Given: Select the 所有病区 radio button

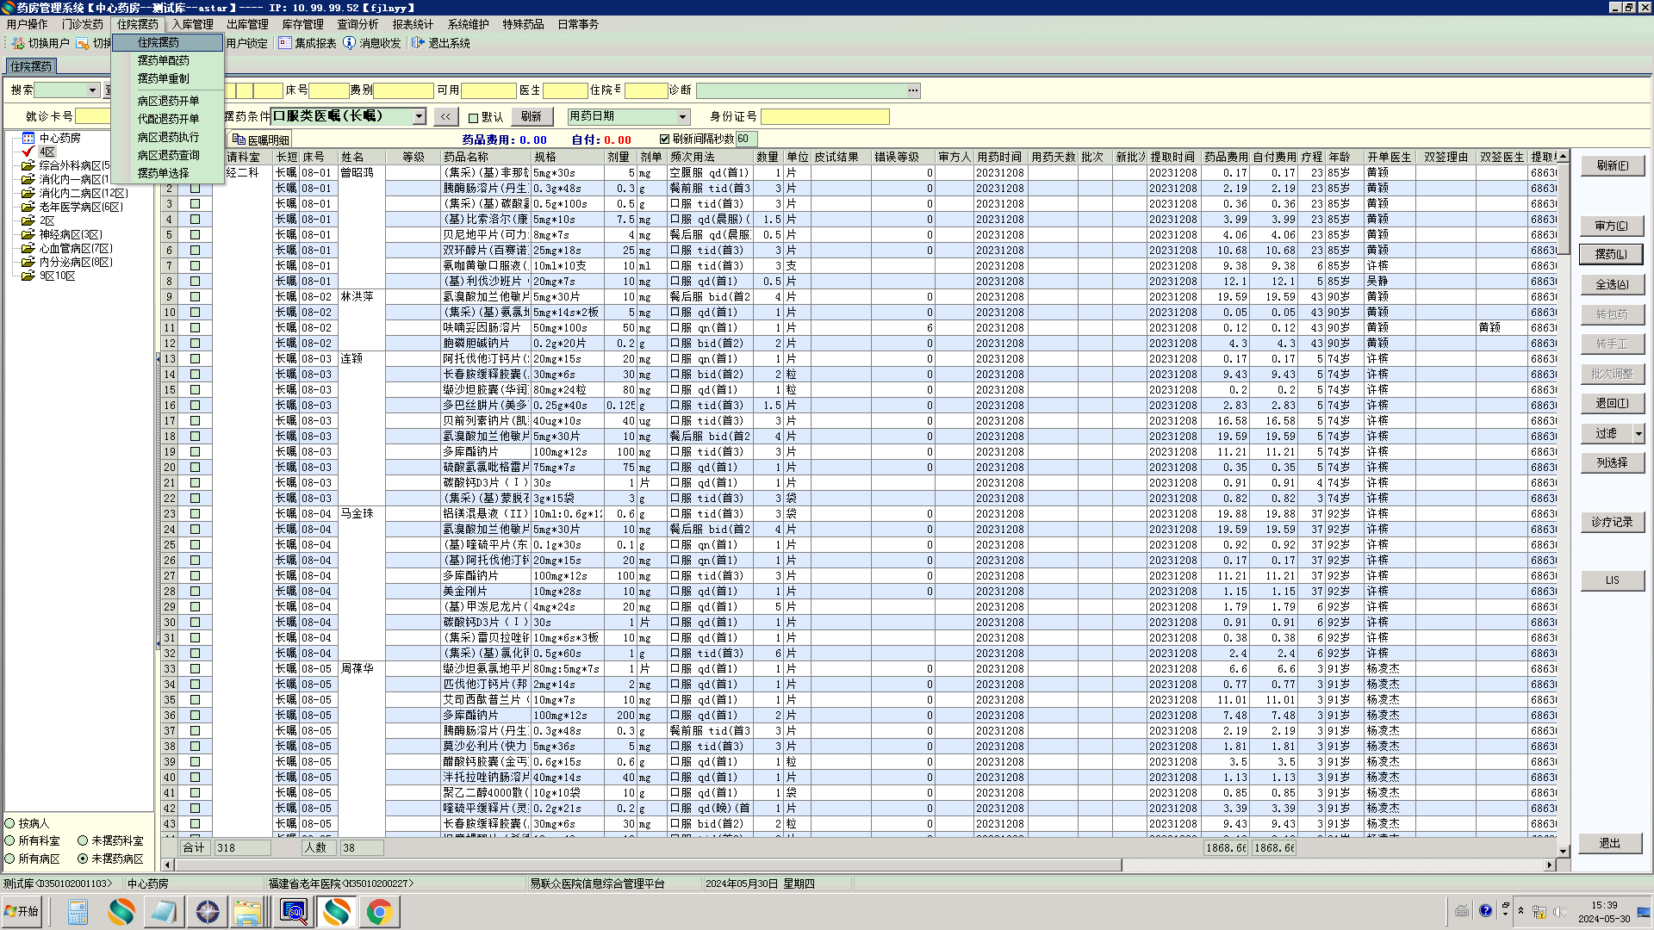Looking at the screenshot, I should [10, 859].
